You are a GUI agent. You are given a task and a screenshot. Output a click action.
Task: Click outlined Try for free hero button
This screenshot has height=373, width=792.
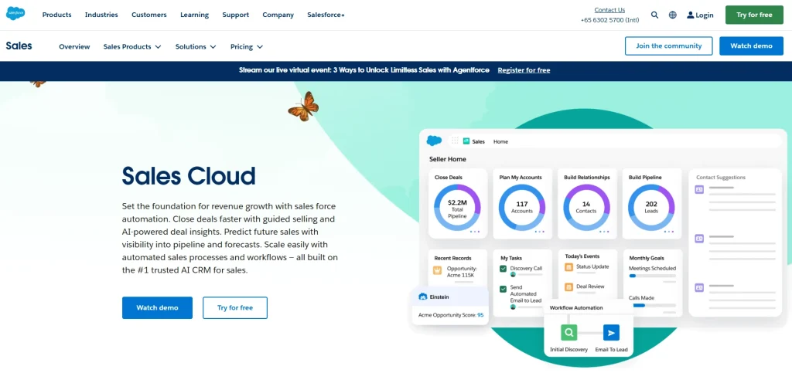point(235,307)
